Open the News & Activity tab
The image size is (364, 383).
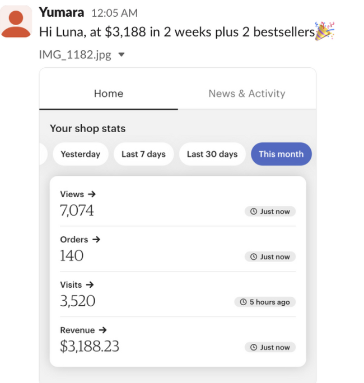[x=246, y=94]
